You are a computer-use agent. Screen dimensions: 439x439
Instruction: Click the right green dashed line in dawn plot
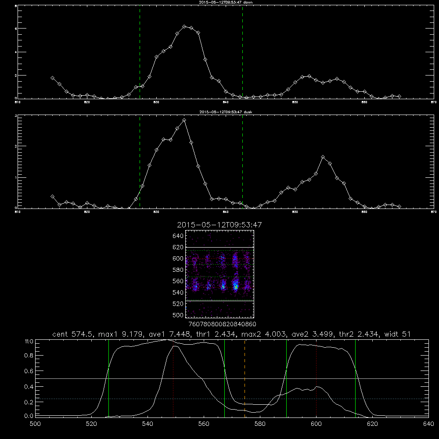[x=242, y=52]
